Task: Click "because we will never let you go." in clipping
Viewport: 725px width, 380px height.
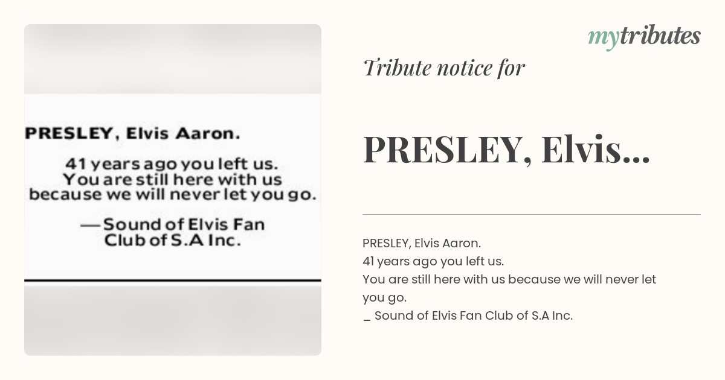Action: click(x=173, y=195)
